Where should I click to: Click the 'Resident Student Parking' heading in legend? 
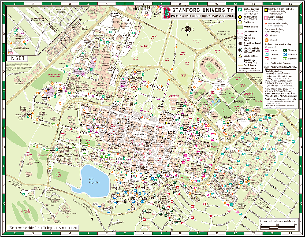278,44
